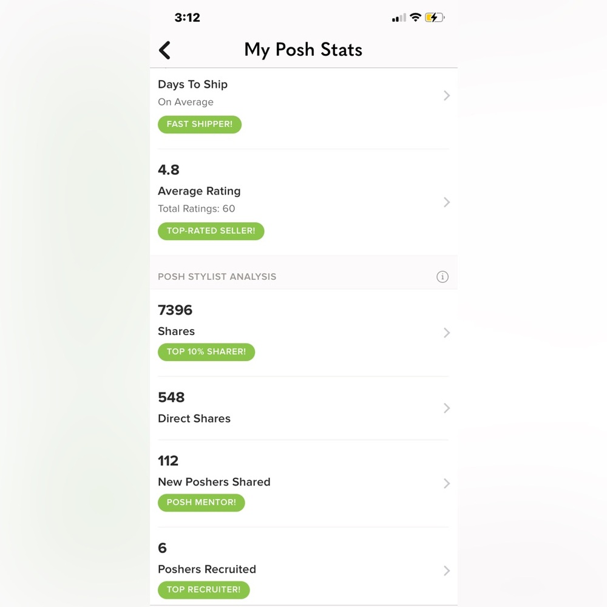Open New Poshers Shared chevron
607x607 pixels.
(x=447, y=483)
